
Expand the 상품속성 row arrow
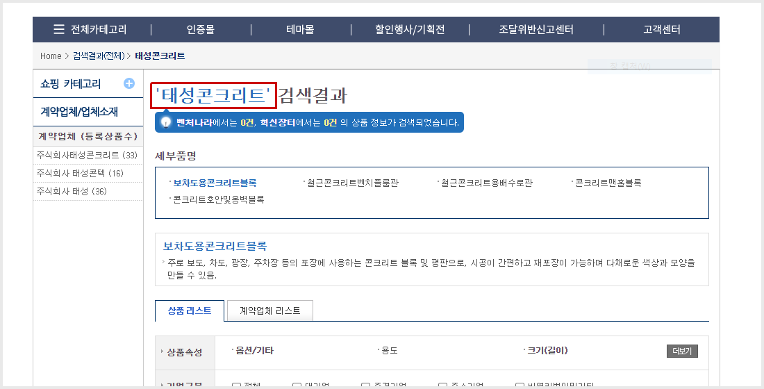[x=163, y=351]
